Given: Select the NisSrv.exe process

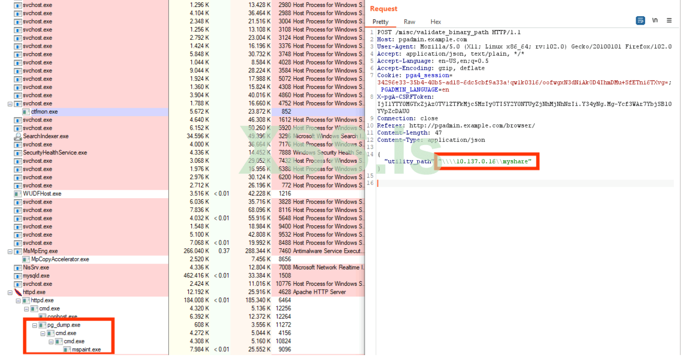Looking at the screenshot, I should click(x=36, y=268).
